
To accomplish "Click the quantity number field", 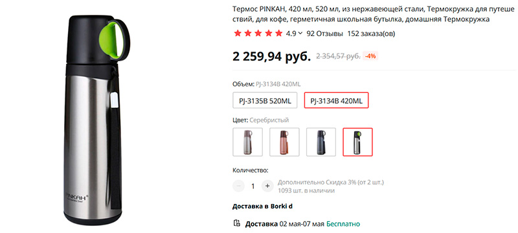I will 253,186.
